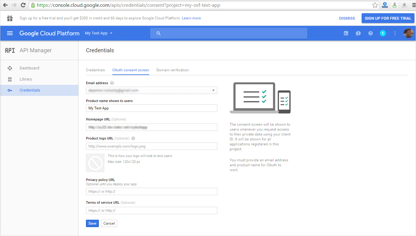This screenshot has width=416, height=236.
Task: Open the hamburger navigation menu
Action: click(10, 33)
